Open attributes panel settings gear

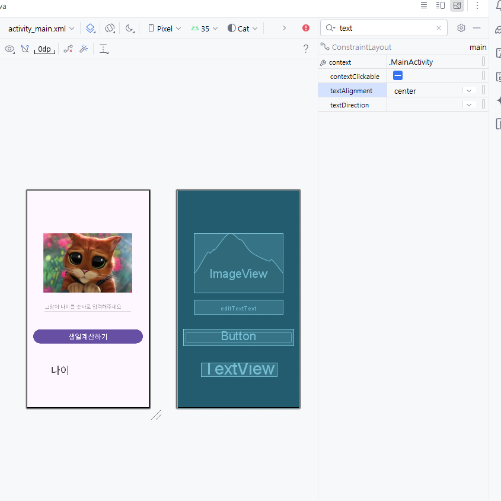tap(461, 28)
